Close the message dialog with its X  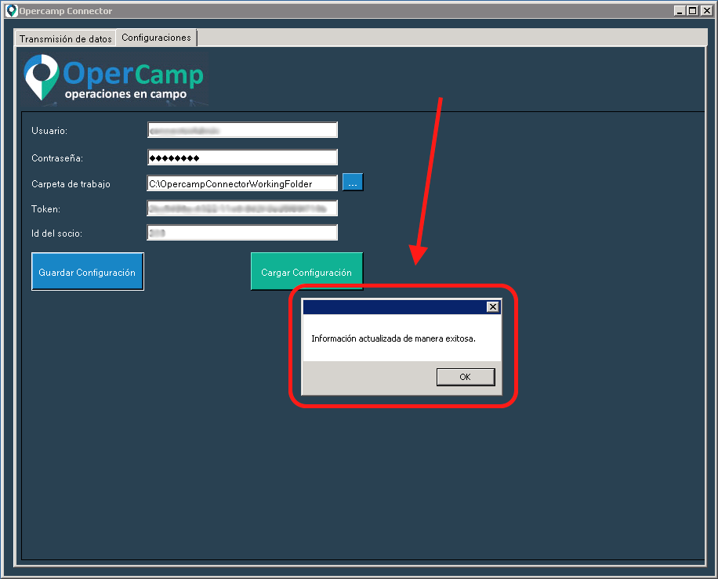click(x=492, y=307)
